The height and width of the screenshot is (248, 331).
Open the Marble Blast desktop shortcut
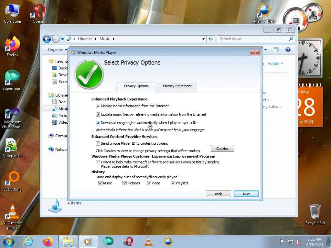pyautogui.click(x=264, y=14)
